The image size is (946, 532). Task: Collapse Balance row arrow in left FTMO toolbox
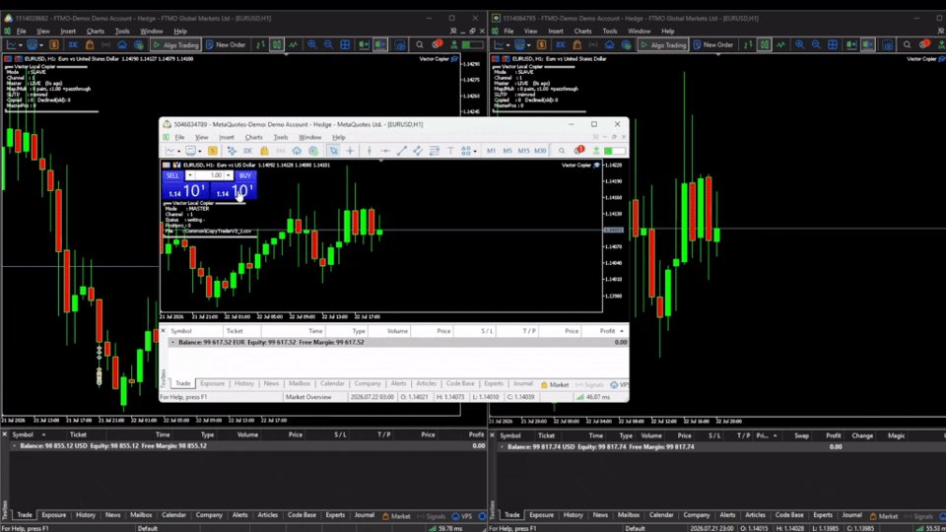[x=14, y=445]
